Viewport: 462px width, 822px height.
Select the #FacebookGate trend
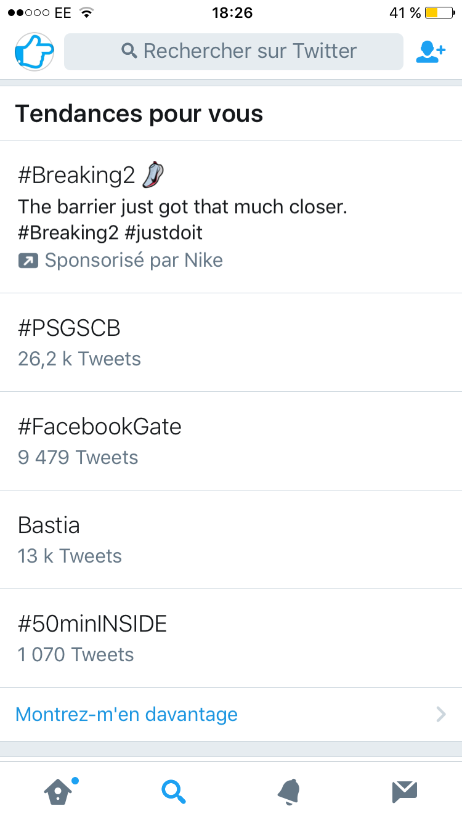[100, 426]
